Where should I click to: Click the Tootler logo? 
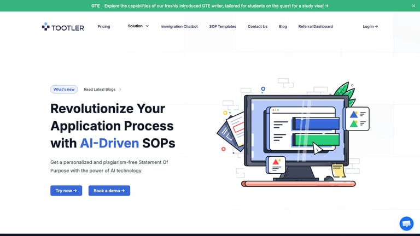[63, 27]
